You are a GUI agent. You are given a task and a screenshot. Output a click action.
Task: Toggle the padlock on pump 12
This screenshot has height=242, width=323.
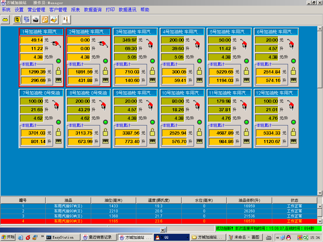[293, 132]
